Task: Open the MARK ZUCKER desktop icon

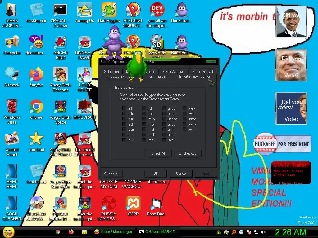Action: coord(12,15)
